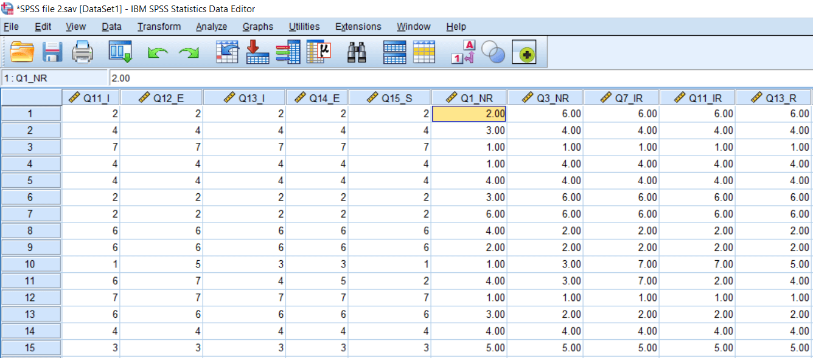Use the Find tool (binoculars icon)
This screenshot has height=358, width=813.
[x=356, y=52]
